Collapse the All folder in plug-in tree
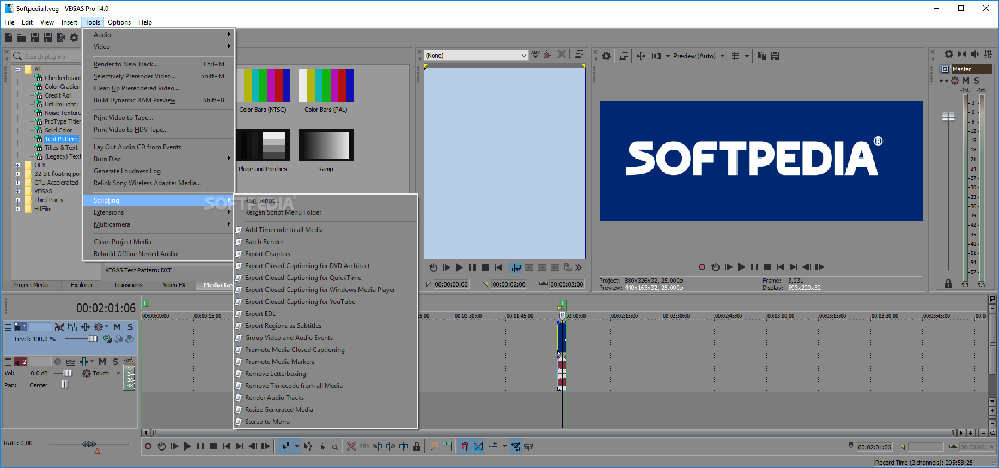 click(18, 69)
